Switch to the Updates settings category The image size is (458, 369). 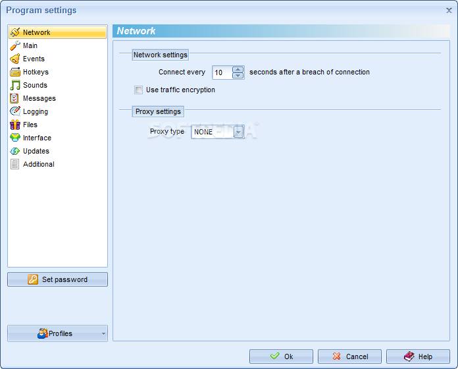pyautogui.click(x=57, y=151)
